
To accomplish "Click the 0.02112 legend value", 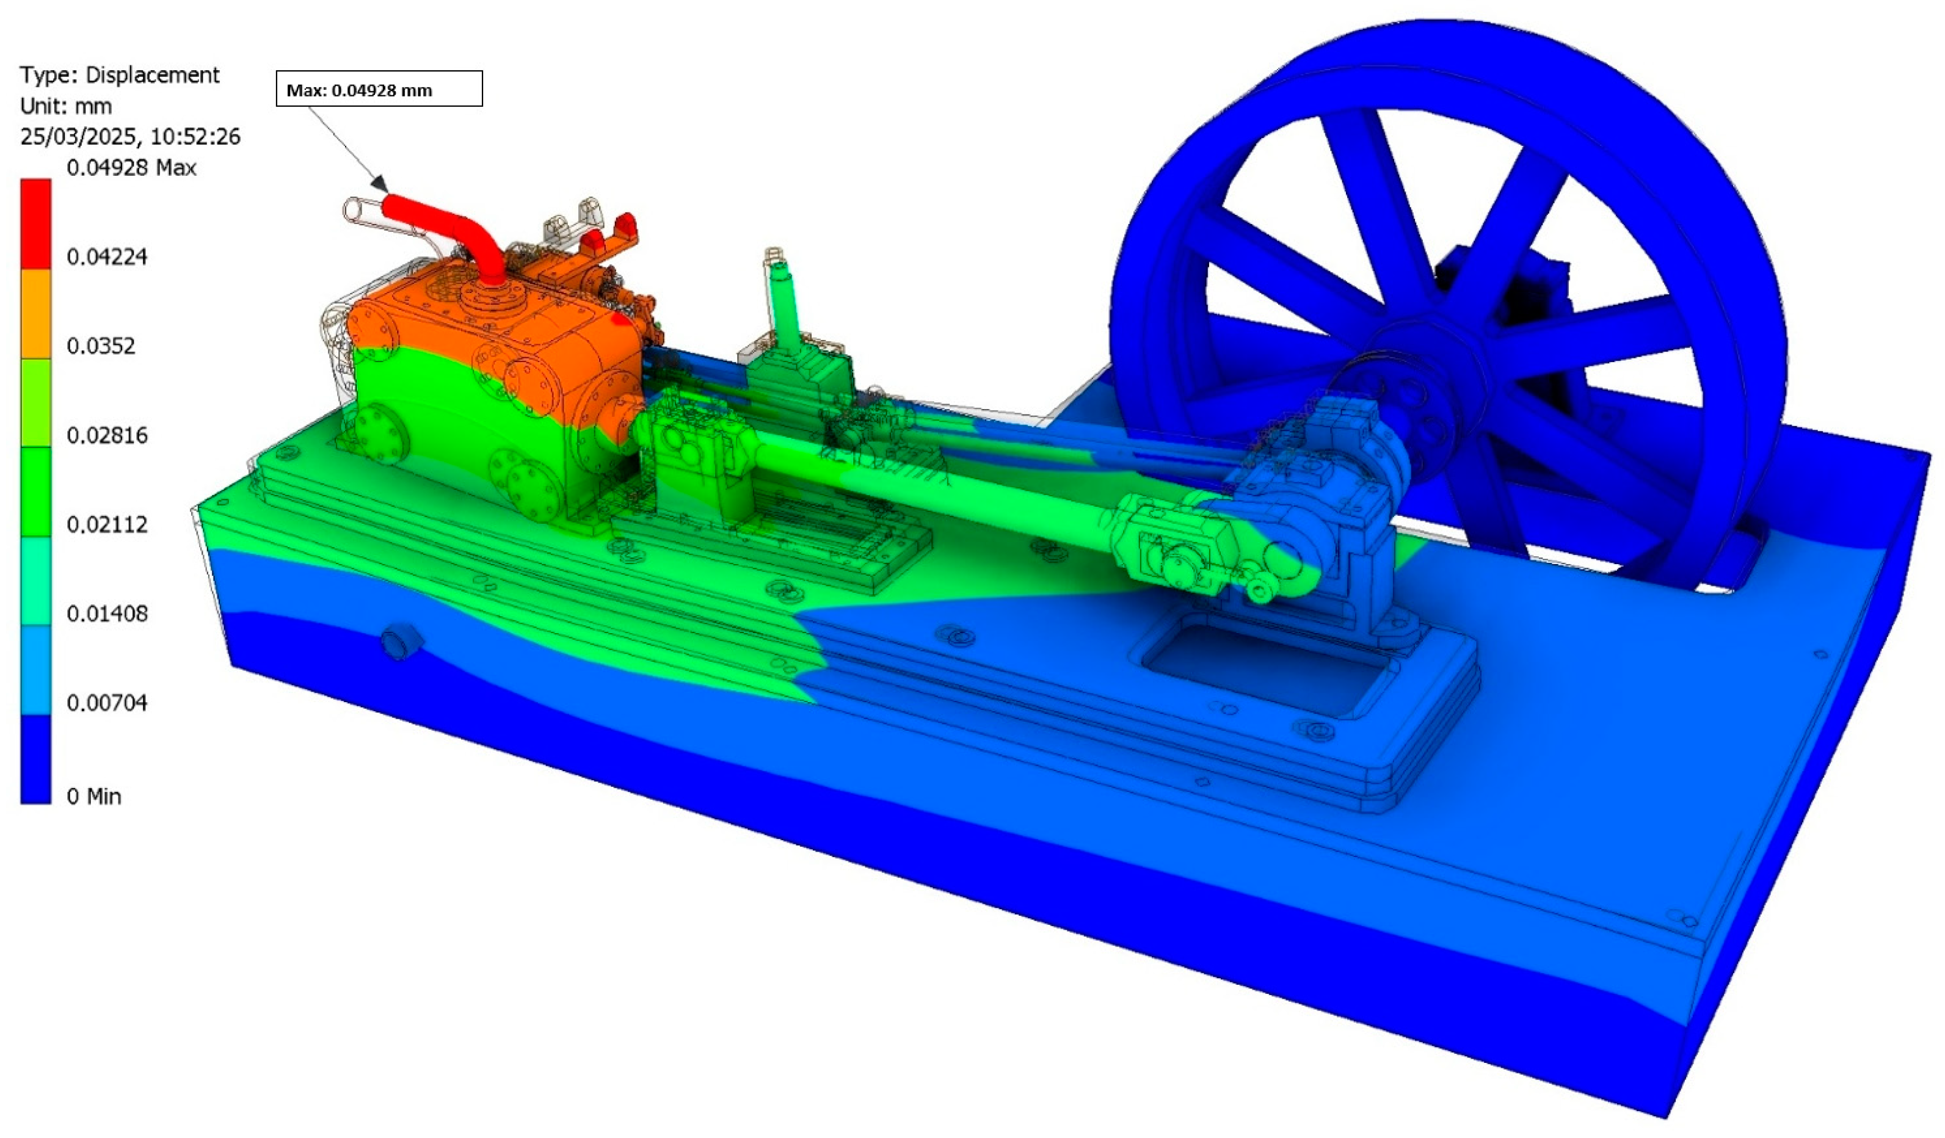I will [x=106, y=524].
